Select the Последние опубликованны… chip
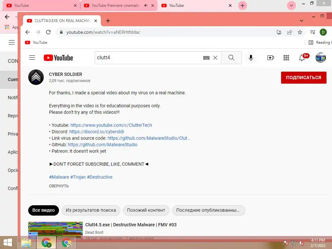Viewport: 332px width, 249px height. coord(208,210)
